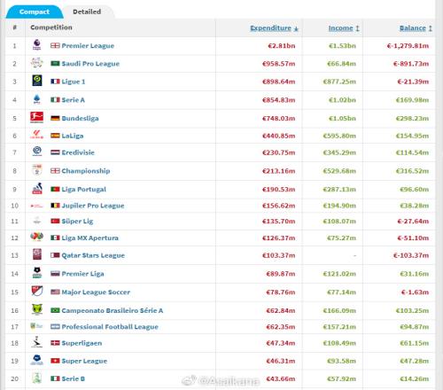443x390 pixels.
Task: Click Superligaen income €108.49m
Action: (x=339, y=343)
